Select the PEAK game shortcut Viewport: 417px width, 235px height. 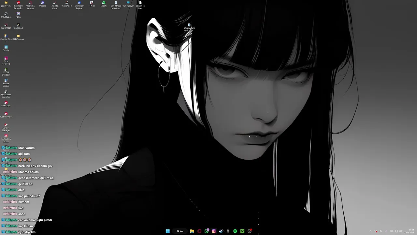[x=18, y=15]
